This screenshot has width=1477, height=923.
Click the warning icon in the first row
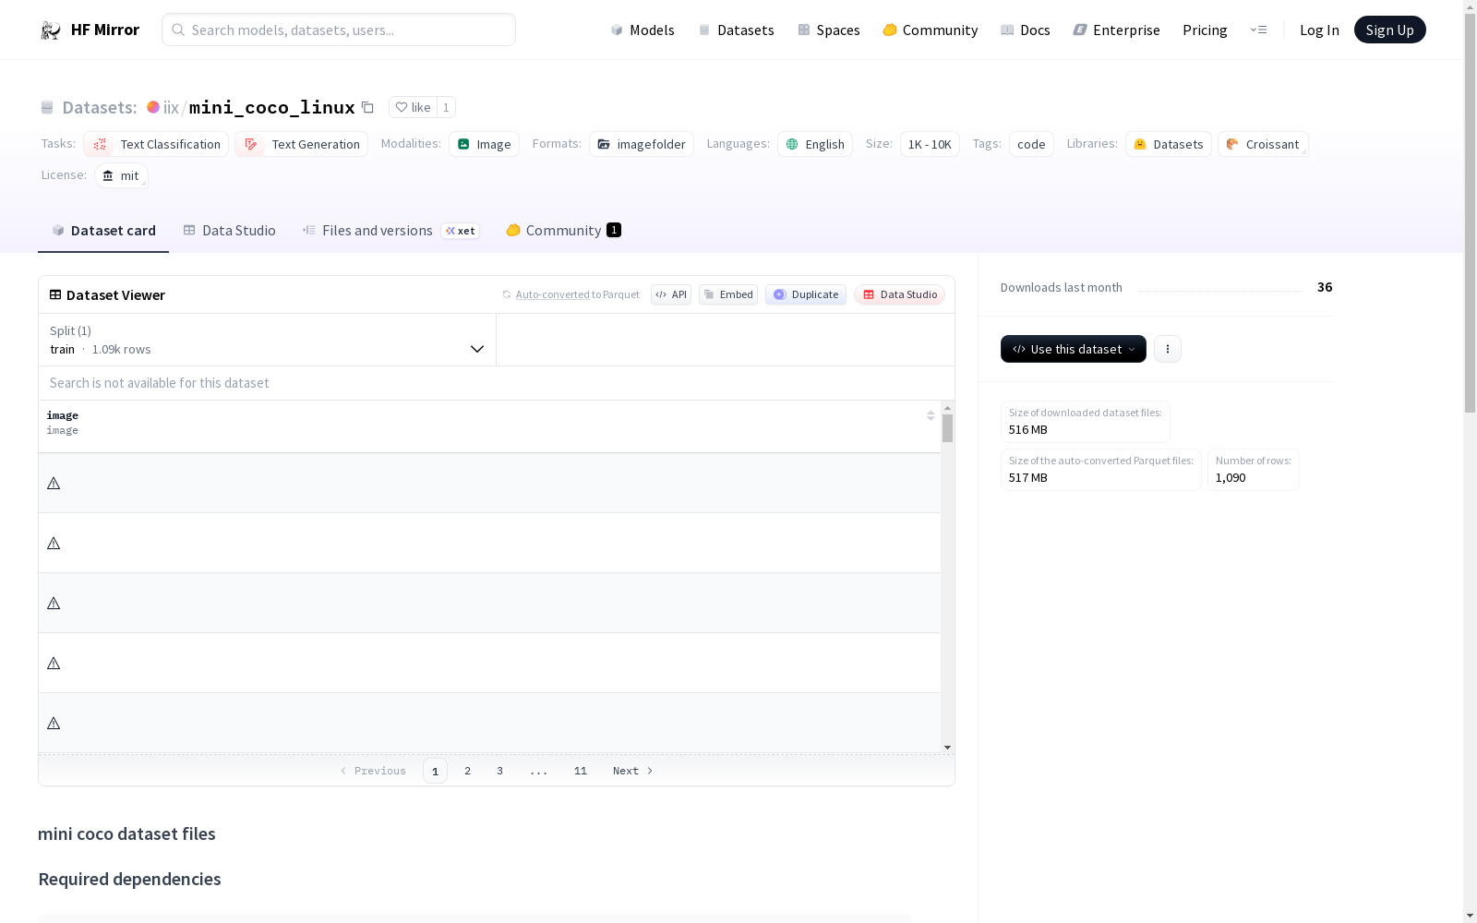[54, 484]
